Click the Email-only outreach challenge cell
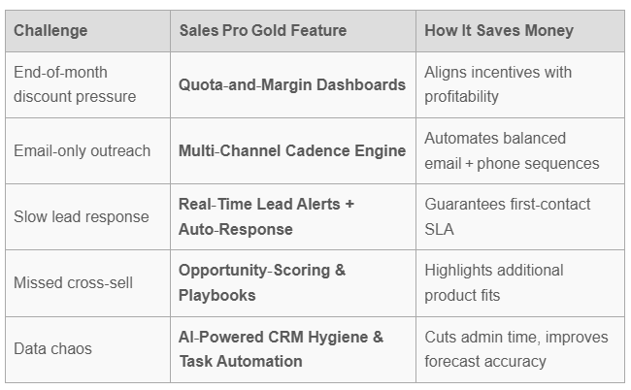This screenshot has width=631, height=390. pyautogui.click(x=82, y=150)
